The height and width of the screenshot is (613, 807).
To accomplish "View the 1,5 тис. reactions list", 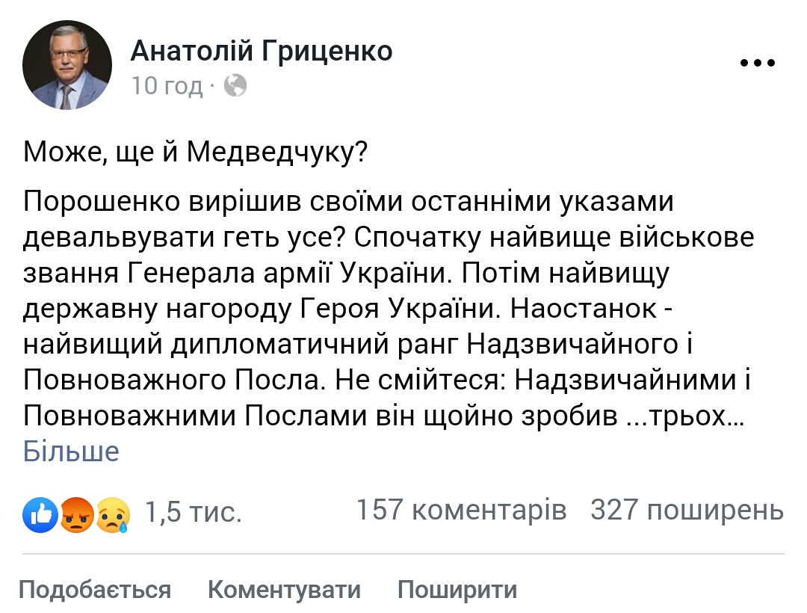I will [193, 512].
